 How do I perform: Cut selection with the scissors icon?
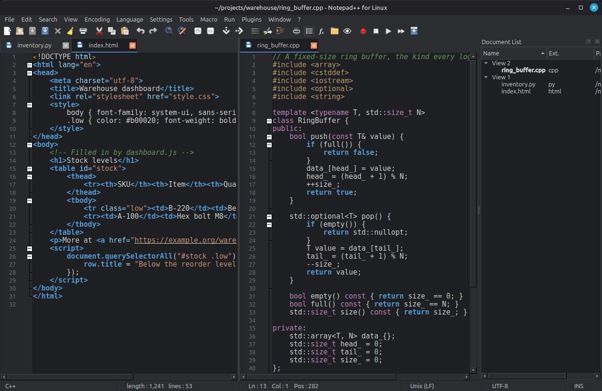point(99,31)
